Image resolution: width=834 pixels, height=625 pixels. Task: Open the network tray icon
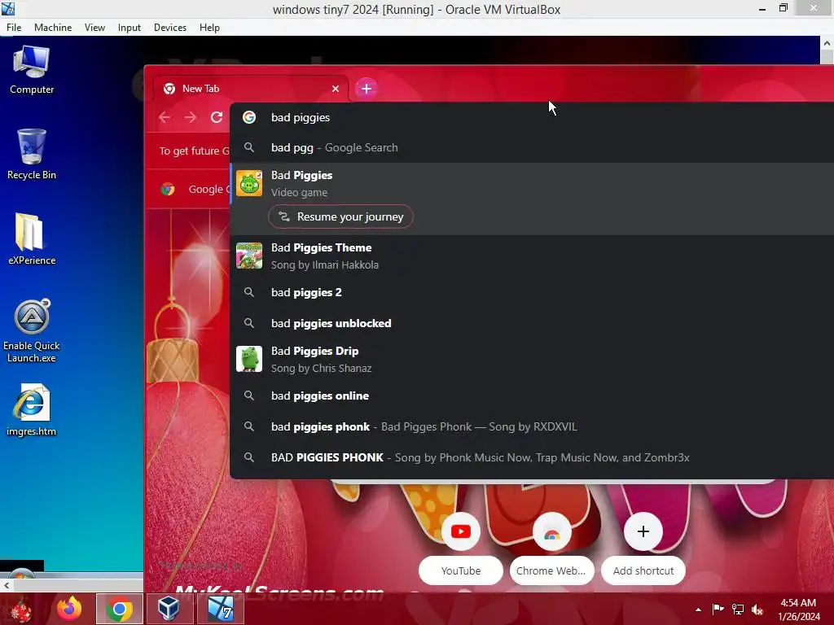pos(738,610)
